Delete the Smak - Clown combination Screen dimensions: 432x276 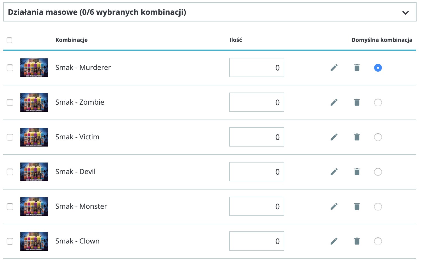[x=357, y=241]
